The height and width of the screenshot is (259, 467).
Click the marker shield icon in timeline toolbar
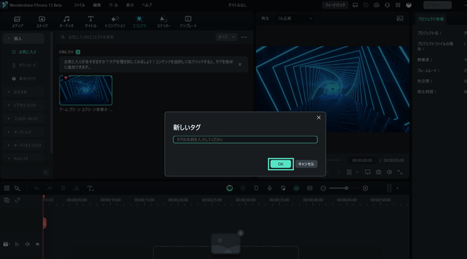pos(256,188)
